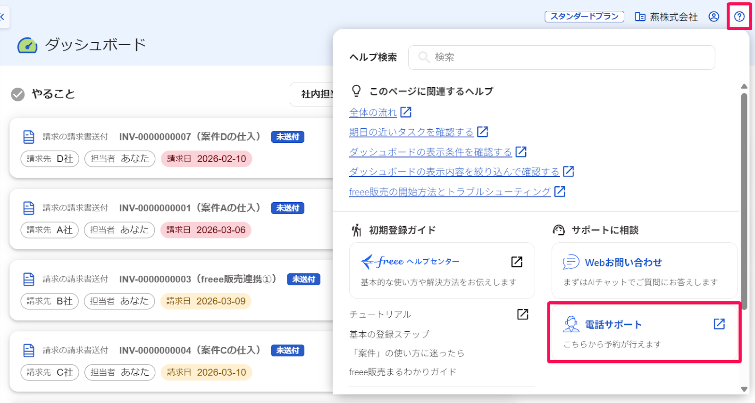Click the スタンダードプラン plan badge

coord(584,16)
